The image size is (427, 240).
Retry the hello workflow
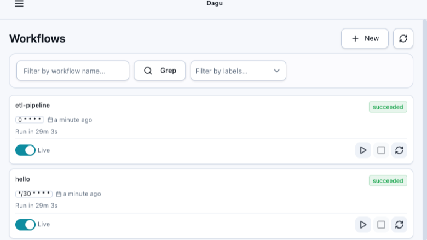(x=399, y=225)
